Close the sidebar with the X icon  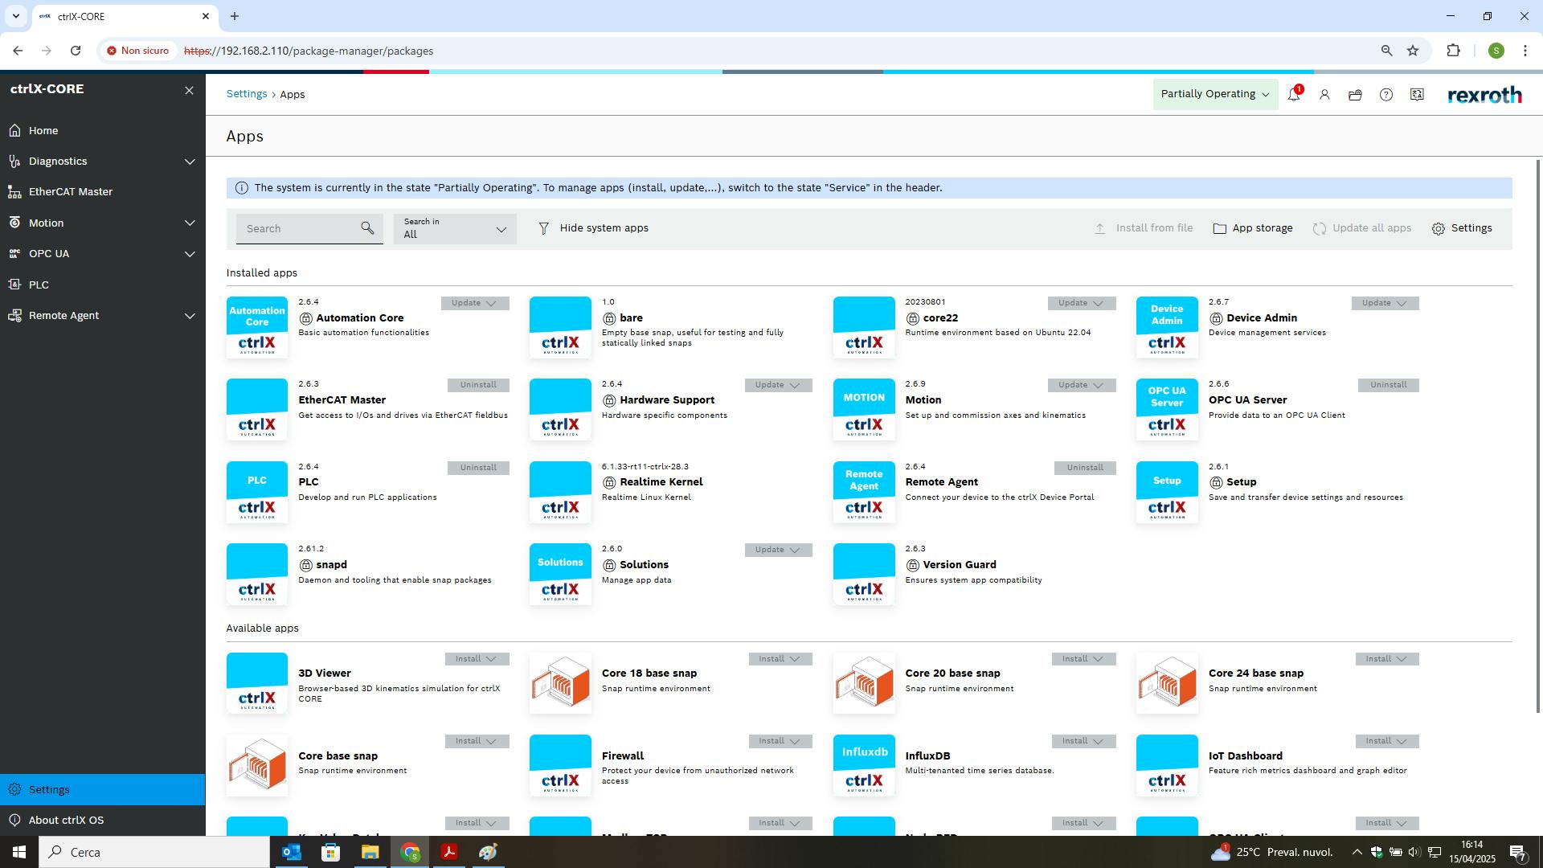coord(189,90)
